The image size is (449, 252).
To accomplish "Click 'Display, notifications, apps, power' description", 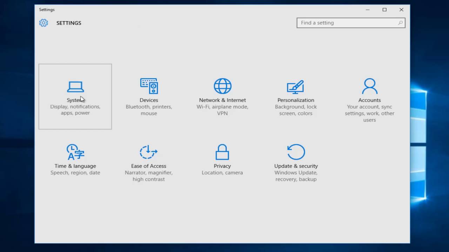I will 75,110.
